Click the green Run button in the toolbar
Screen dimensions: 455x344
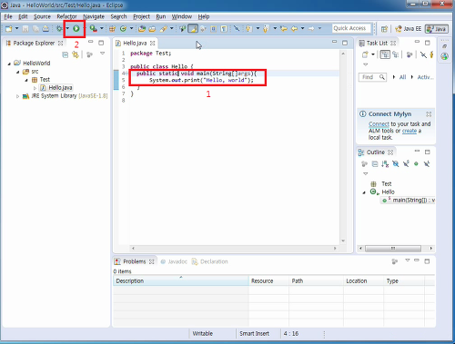pyautogui.click(x=76, y=29)
